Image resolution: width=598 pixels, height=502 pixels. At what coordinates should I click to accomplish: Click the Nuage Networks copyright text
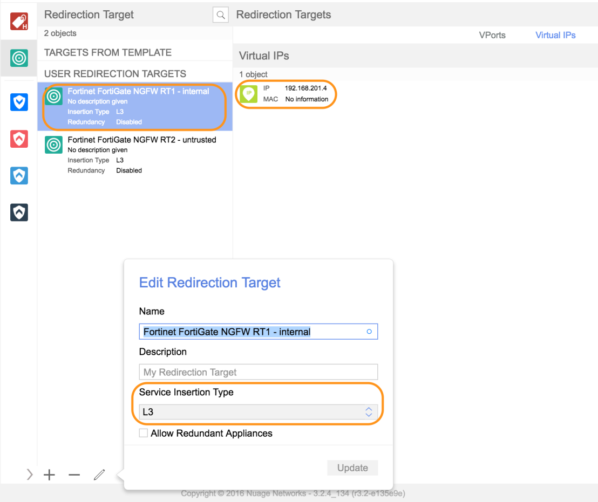point(293,493)
